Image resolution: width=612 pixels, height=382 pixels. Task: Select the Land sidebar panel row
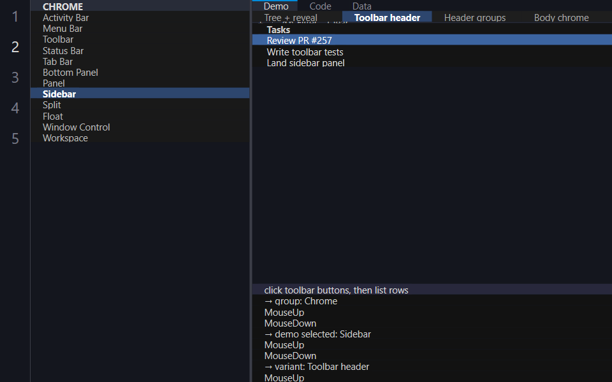point(432,63)
